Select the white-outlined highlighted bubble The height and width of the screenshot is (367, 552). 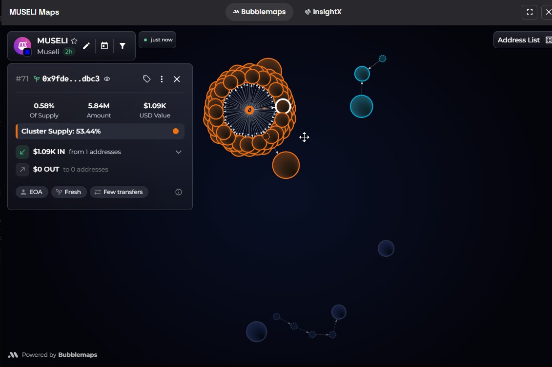point(283,106)
